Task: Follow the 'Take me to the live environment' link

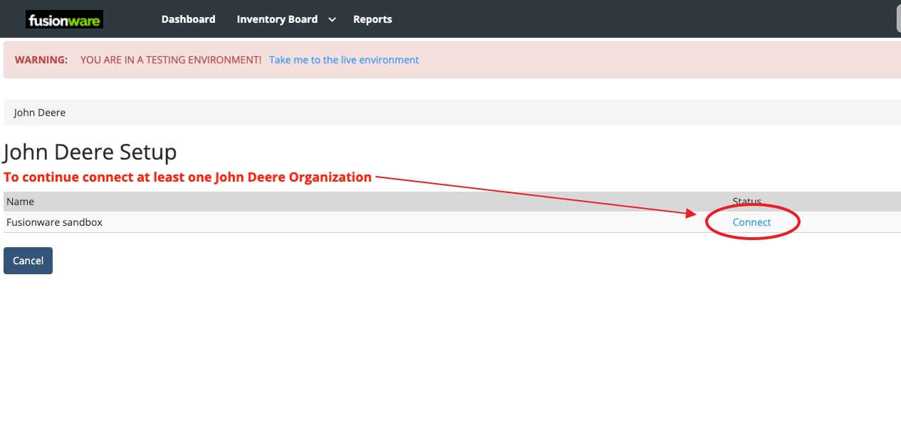Action: [x=344, y=60]
